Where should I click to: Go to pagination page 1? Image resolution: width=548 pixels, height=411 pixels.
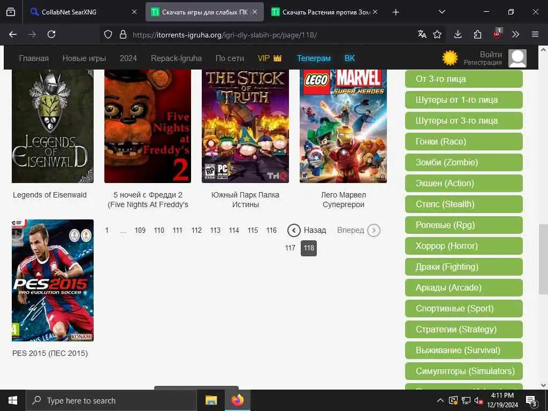[107, 230]
